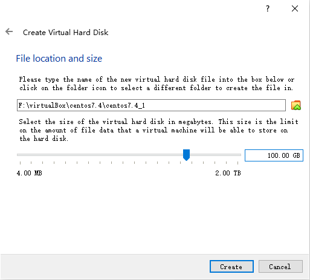Click the blue disk size slider handle
This screenshot has width=310, height=280.
pyautogui.click(x=186, y=155)
